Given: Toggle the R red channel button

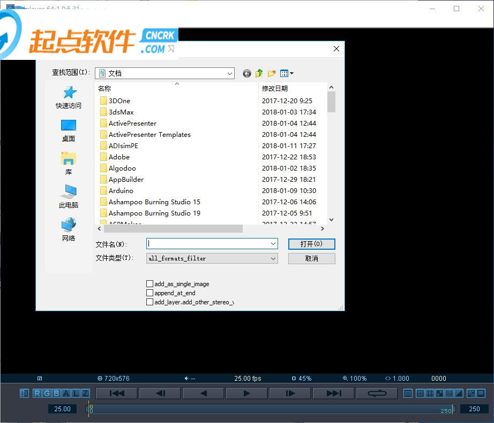Looking at the screenshot, I should pyautogui.click(x=37, y=393).
